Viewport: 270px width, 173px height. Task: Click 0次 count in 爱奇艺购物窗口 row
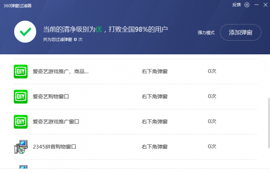[x=212, y=96]
